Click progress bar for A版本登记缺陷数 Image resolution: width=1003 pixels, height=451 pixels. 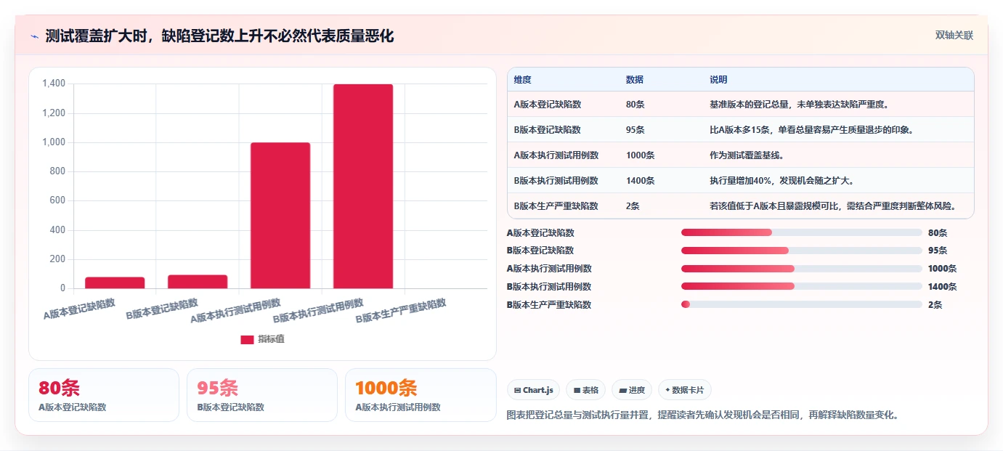(x=801, y=232)
